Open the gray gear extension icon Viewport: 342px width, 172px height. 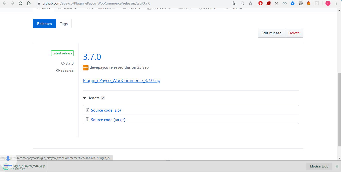coord(301,3)
